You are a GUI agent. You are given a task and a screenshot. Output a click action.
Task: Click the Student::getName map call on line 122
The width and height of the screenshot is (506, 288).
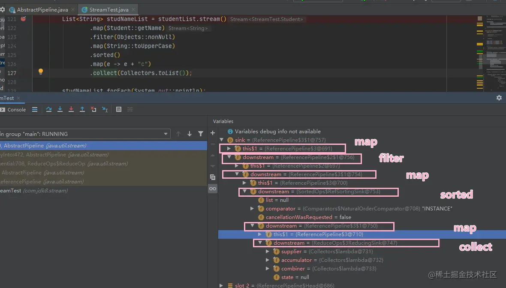127,28
